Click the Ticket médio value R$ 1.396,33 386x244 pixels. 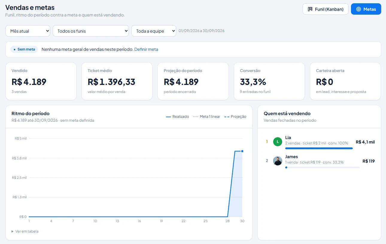coord(111,82)
